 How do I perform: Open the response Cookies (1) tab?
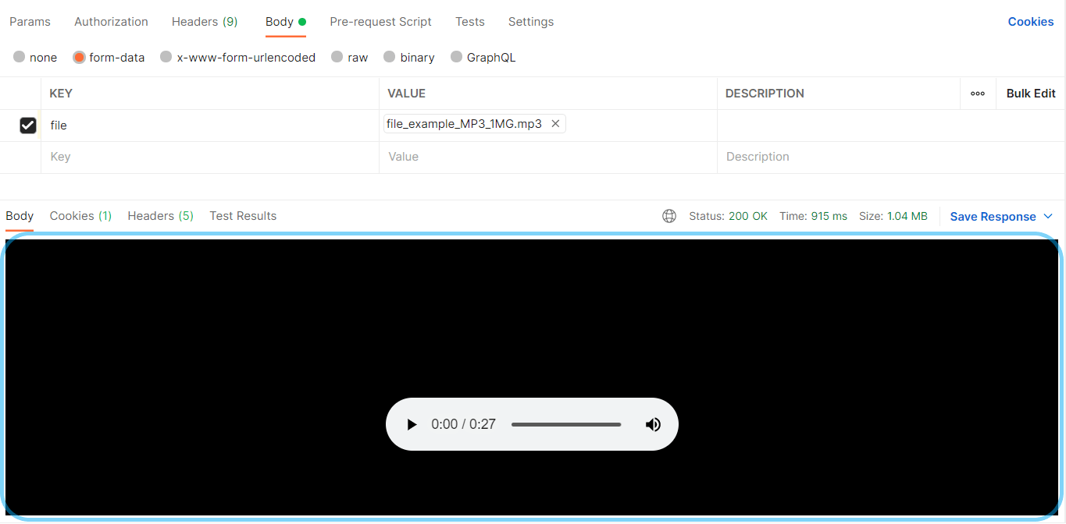pos(80,216)
